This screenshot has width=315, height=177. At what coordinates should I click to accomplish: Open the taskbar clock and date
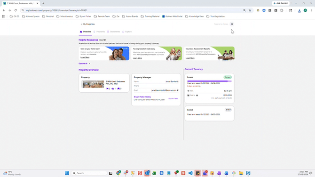[x=303, y=173]
